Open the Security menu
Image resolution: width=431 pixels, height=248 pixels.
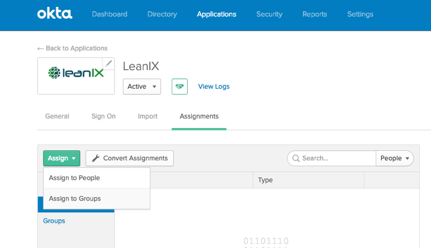270,14
